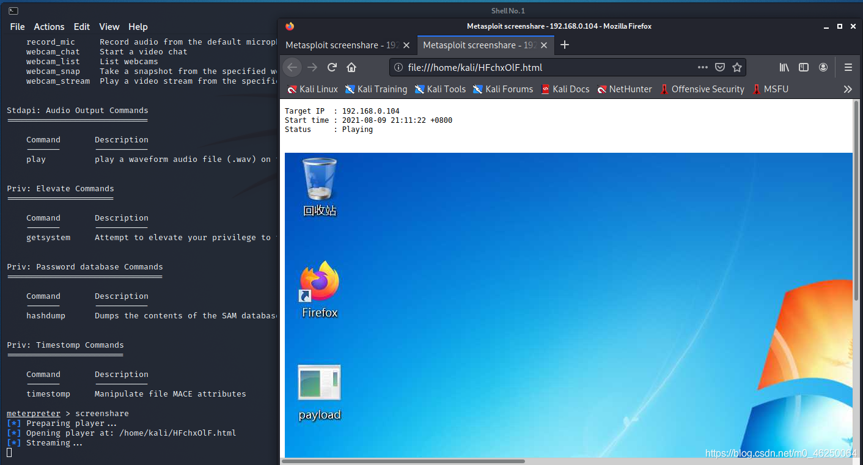Click the Firefox logo in the window title bar
This screenshot has height=465, width=863.
[x=290, y=26]
